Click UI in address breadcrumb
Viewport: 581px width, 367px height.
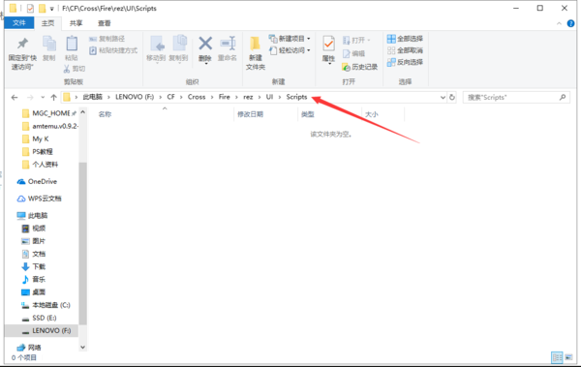269,97
